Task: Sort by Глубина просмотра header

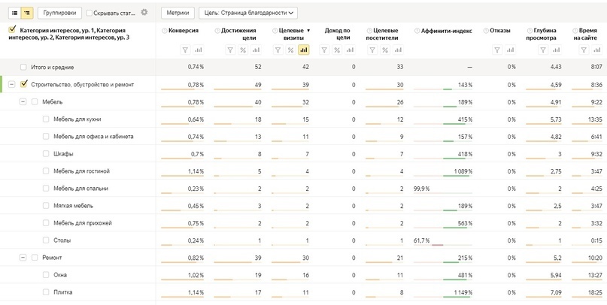Action: [x=542, y=34]
